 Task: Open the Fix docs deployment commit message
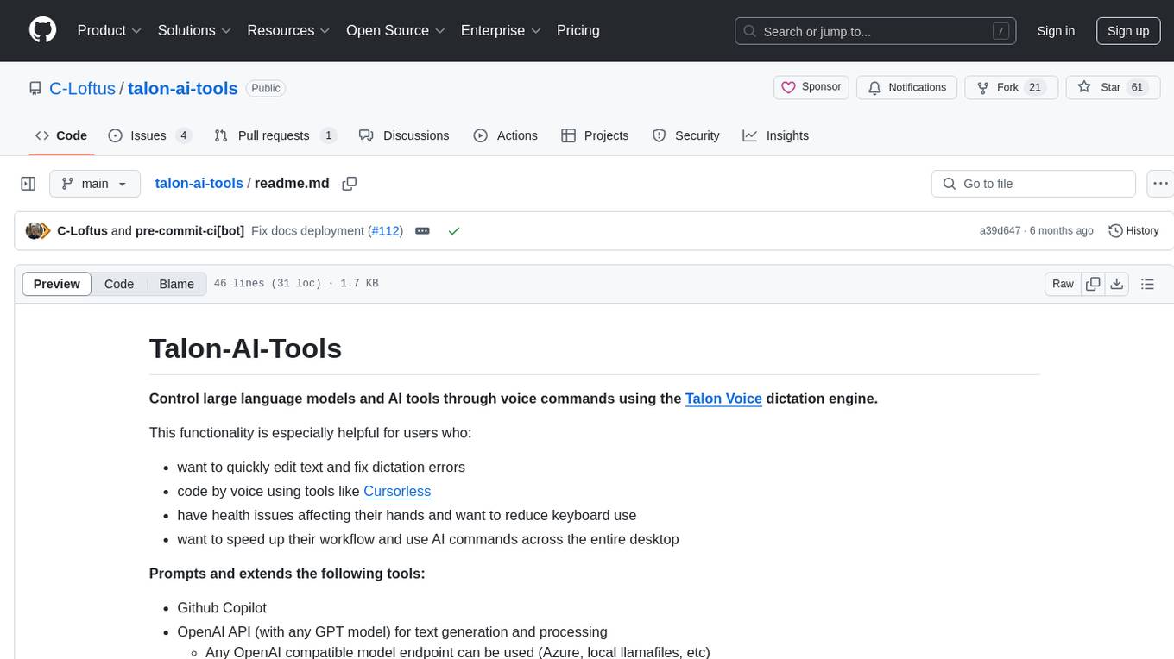[x=308, y=231]
